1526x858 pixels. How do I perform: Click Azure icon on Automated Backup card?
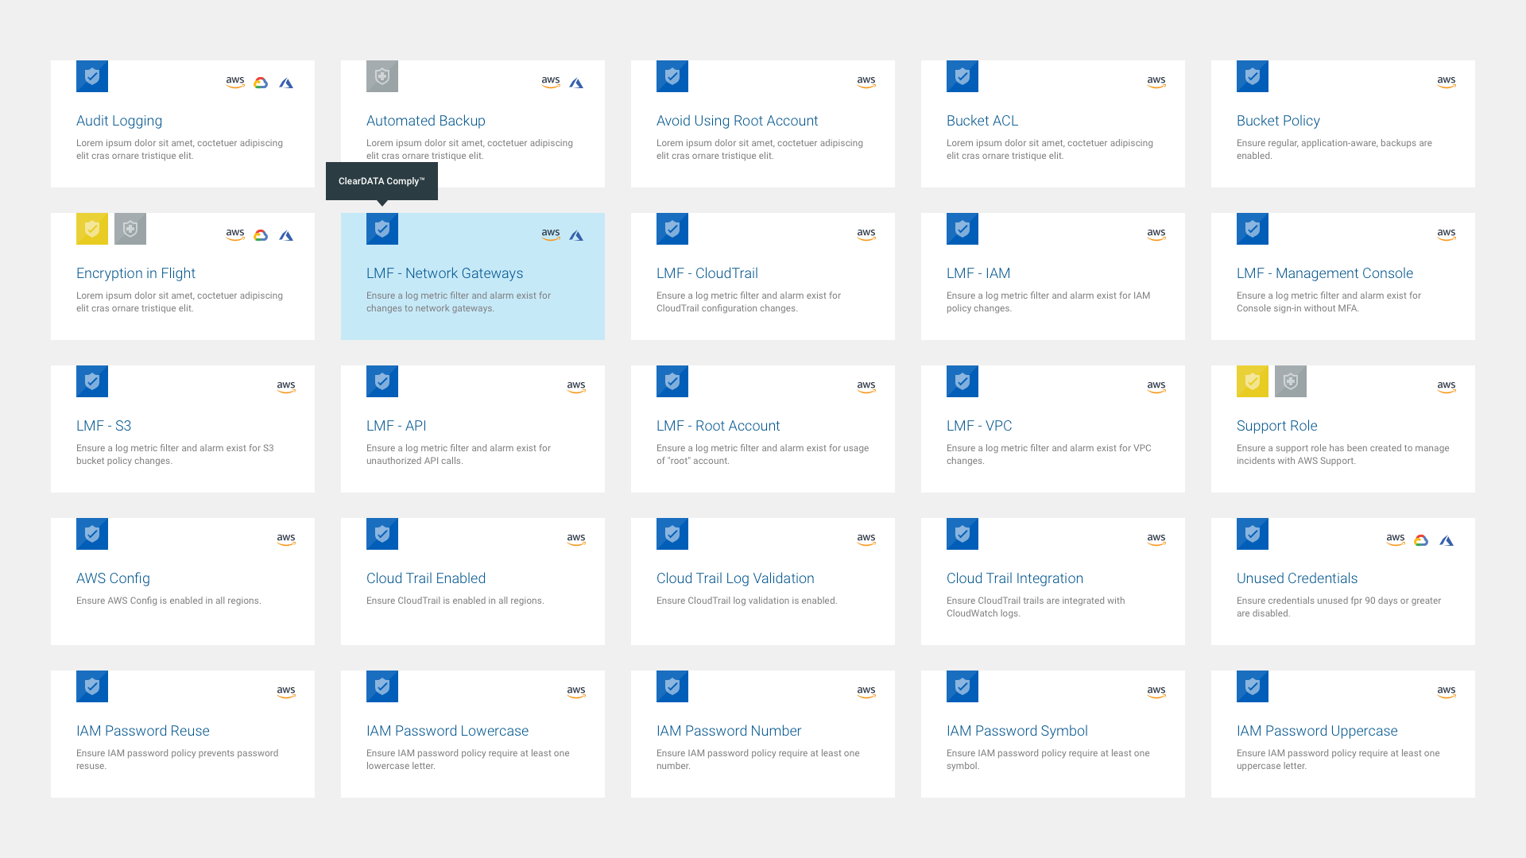click(x=576, y=83)
